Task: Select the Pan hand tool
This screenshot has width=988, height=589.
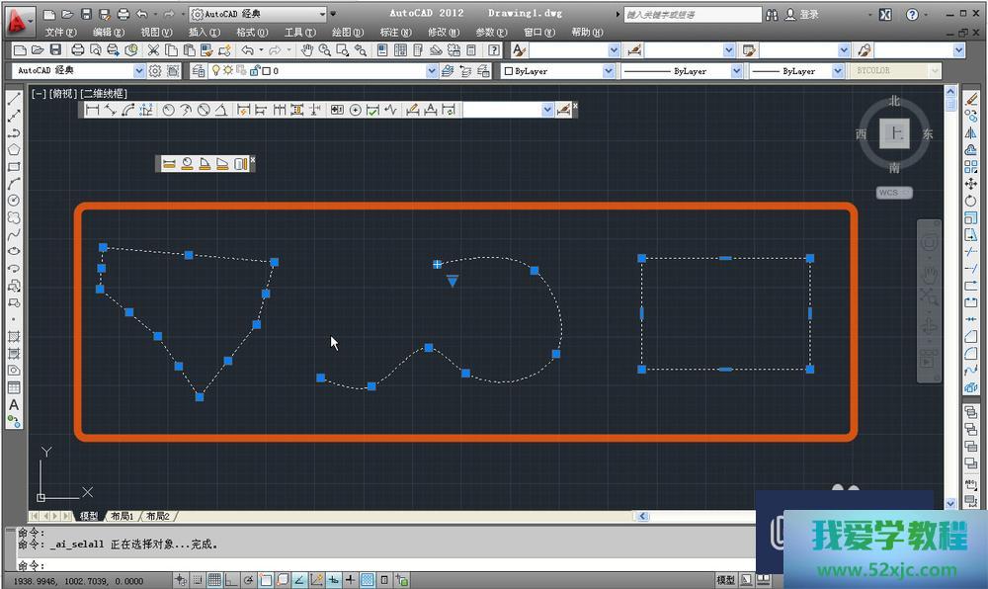Action: tap(307, 50)
